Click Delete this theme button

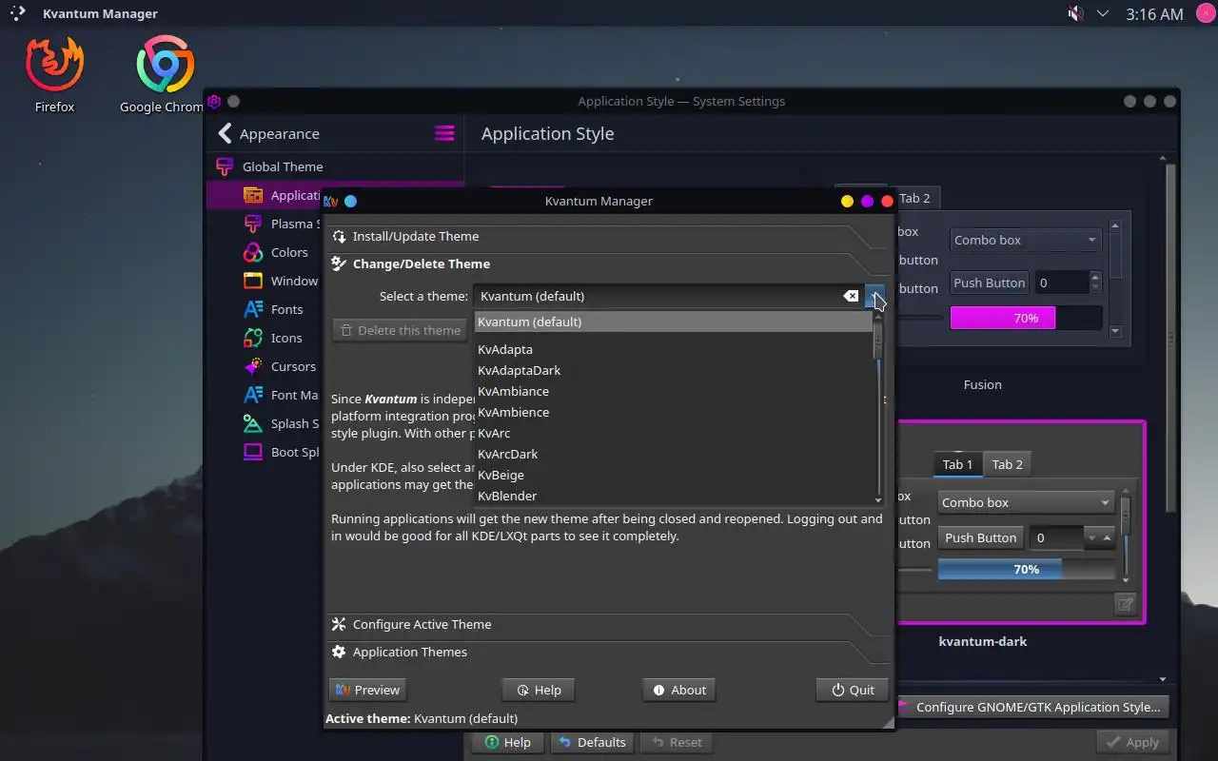coord(400,330)
